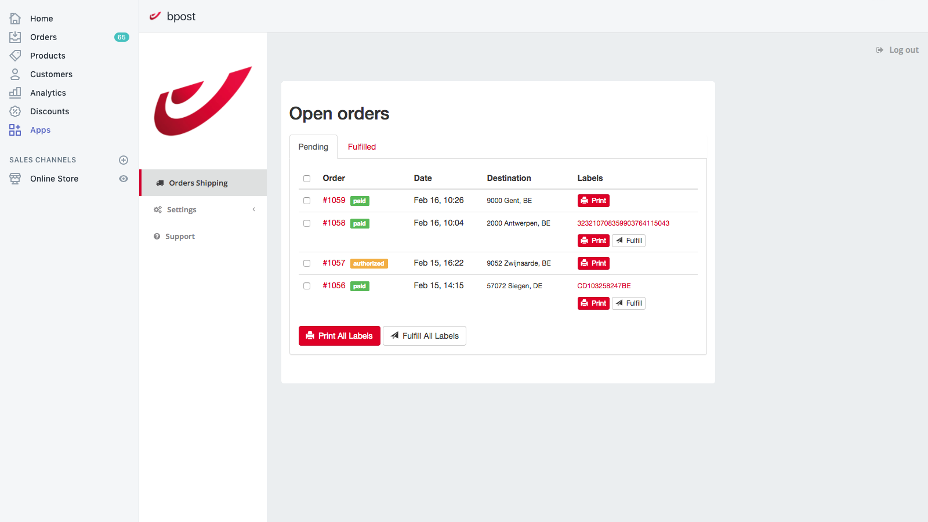Select the Pending tab
The width and height of the screenshot is (928, 522).
pos(313,147)
